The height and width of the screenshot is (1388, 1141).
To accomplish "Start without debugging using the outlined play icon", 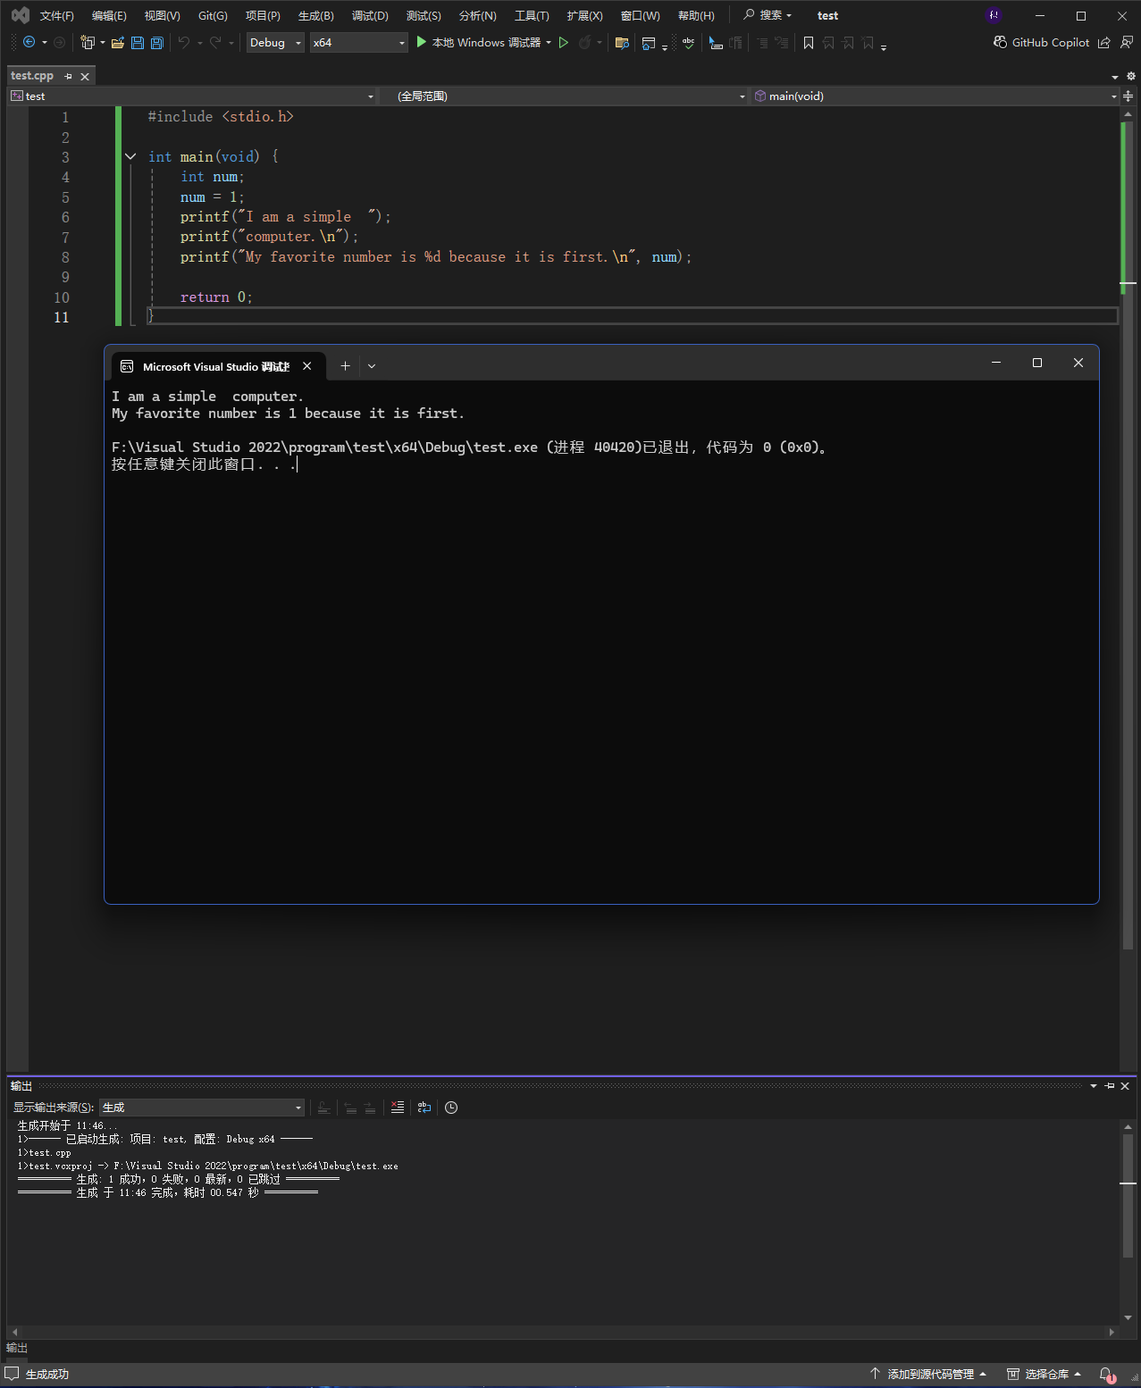I will [564, 42].
